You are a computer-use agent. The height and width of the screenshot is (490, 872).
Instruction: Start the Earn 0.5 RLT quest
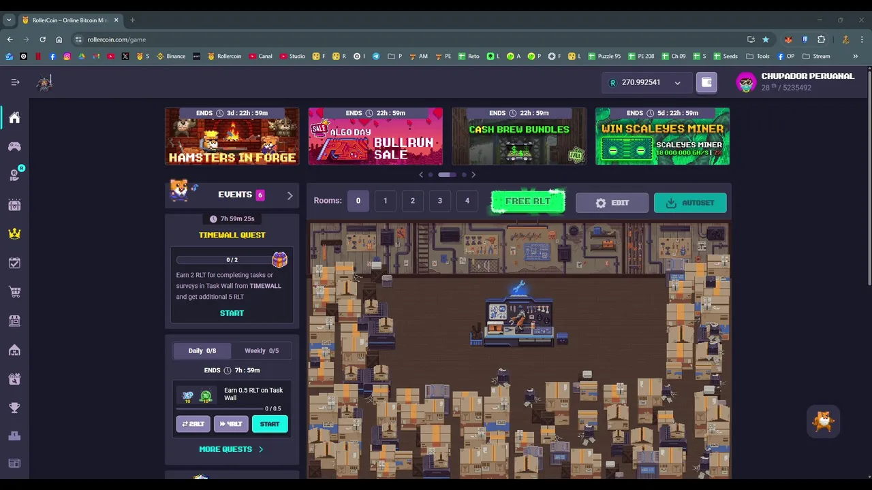pyautogui.click(x=270, y=424)
